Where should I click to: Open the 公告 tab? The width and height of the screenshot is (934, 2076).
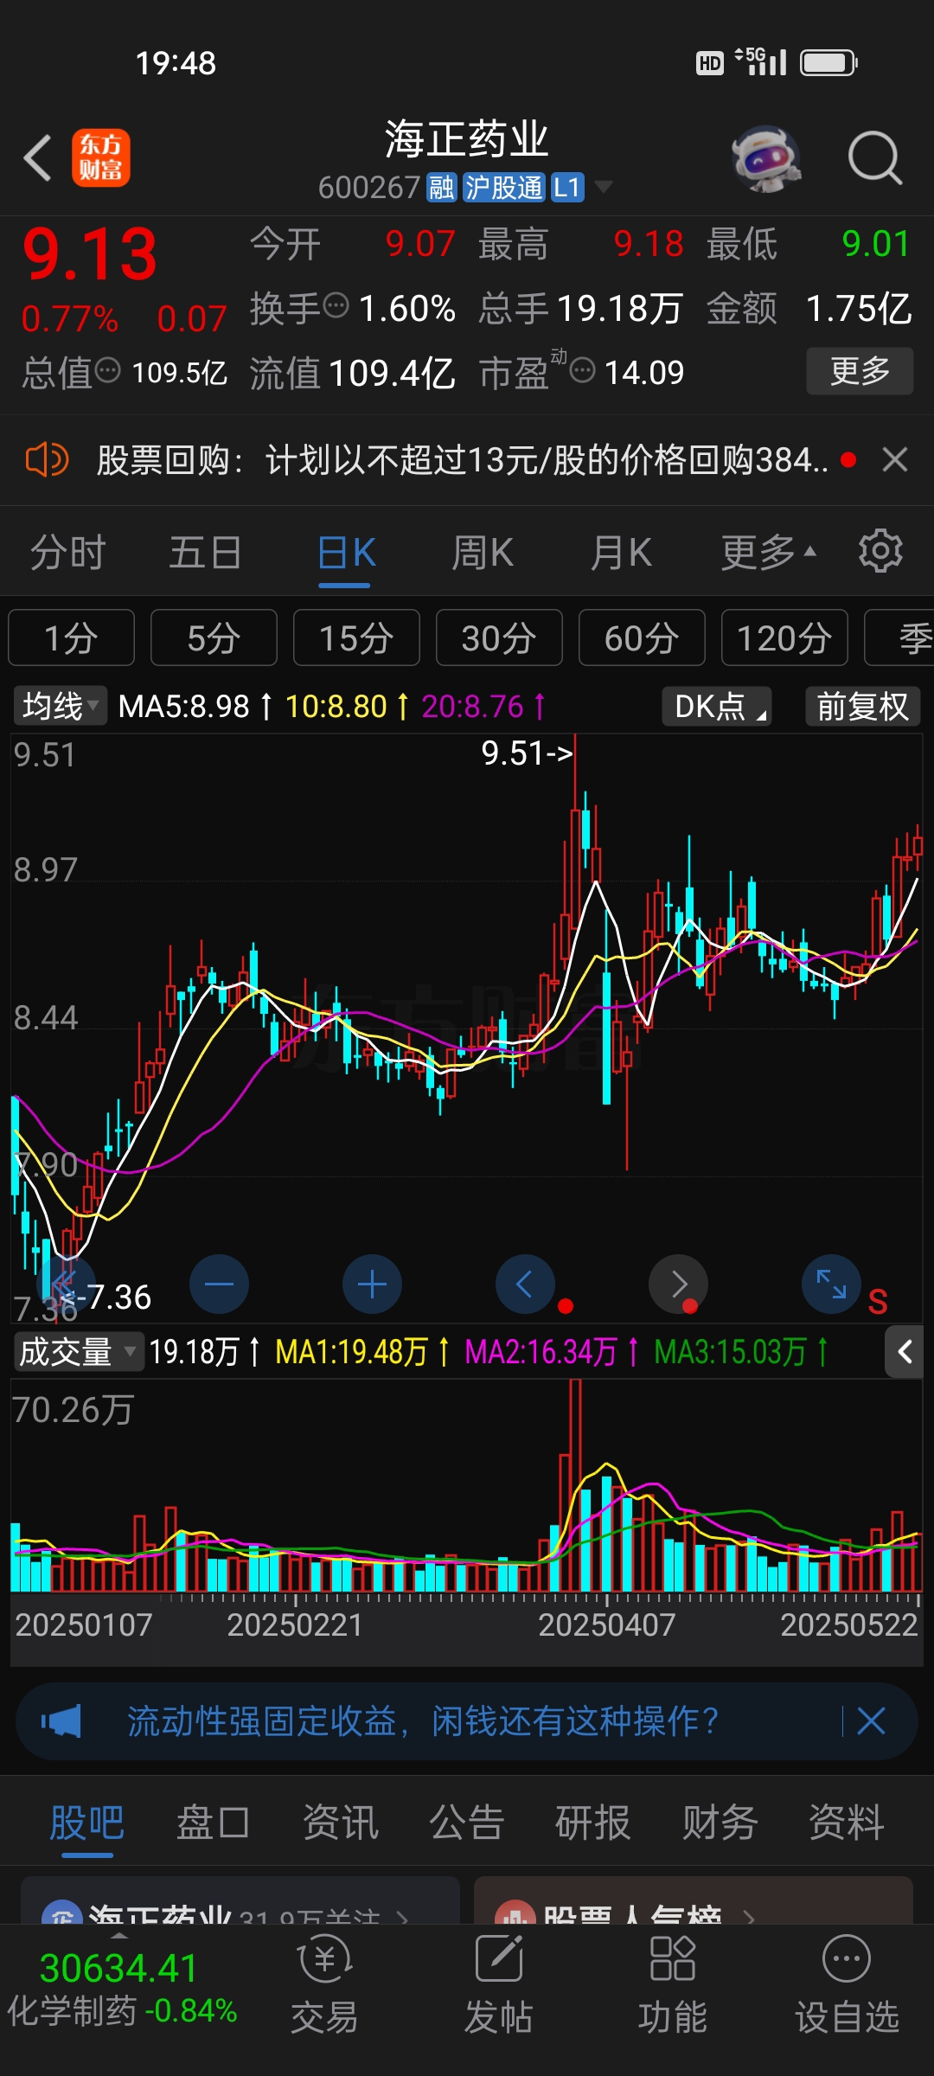(467, 1823)
